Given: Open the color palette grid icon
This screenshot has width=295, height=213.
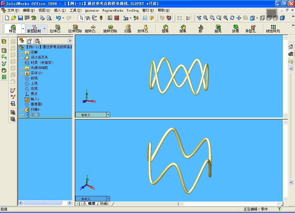Looking at the screenshot, I should click(110, 18).
